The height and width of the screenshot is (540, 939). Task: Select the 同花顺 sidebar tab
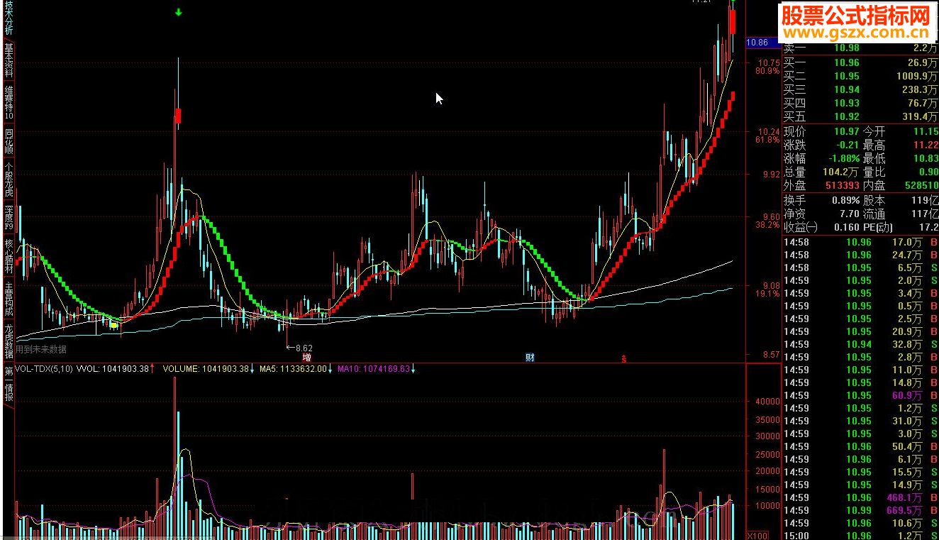click(x=9, y=140)
